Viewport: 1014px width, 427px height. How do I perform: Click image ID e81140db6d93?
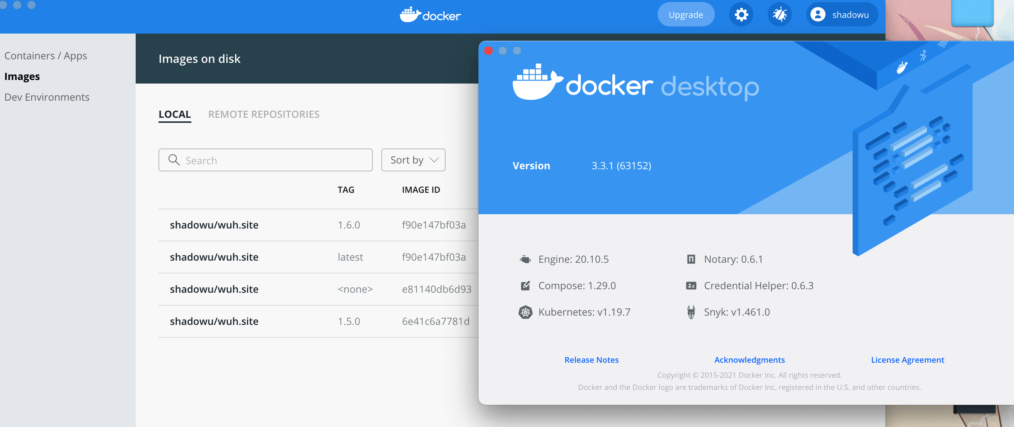(437, 289)
